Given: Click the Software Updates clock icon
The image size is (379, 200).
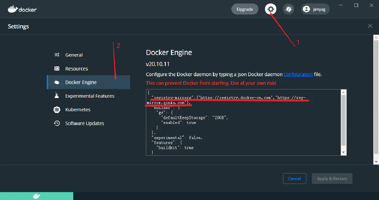Looking at the screenshot, I should (x=57, y=123).
